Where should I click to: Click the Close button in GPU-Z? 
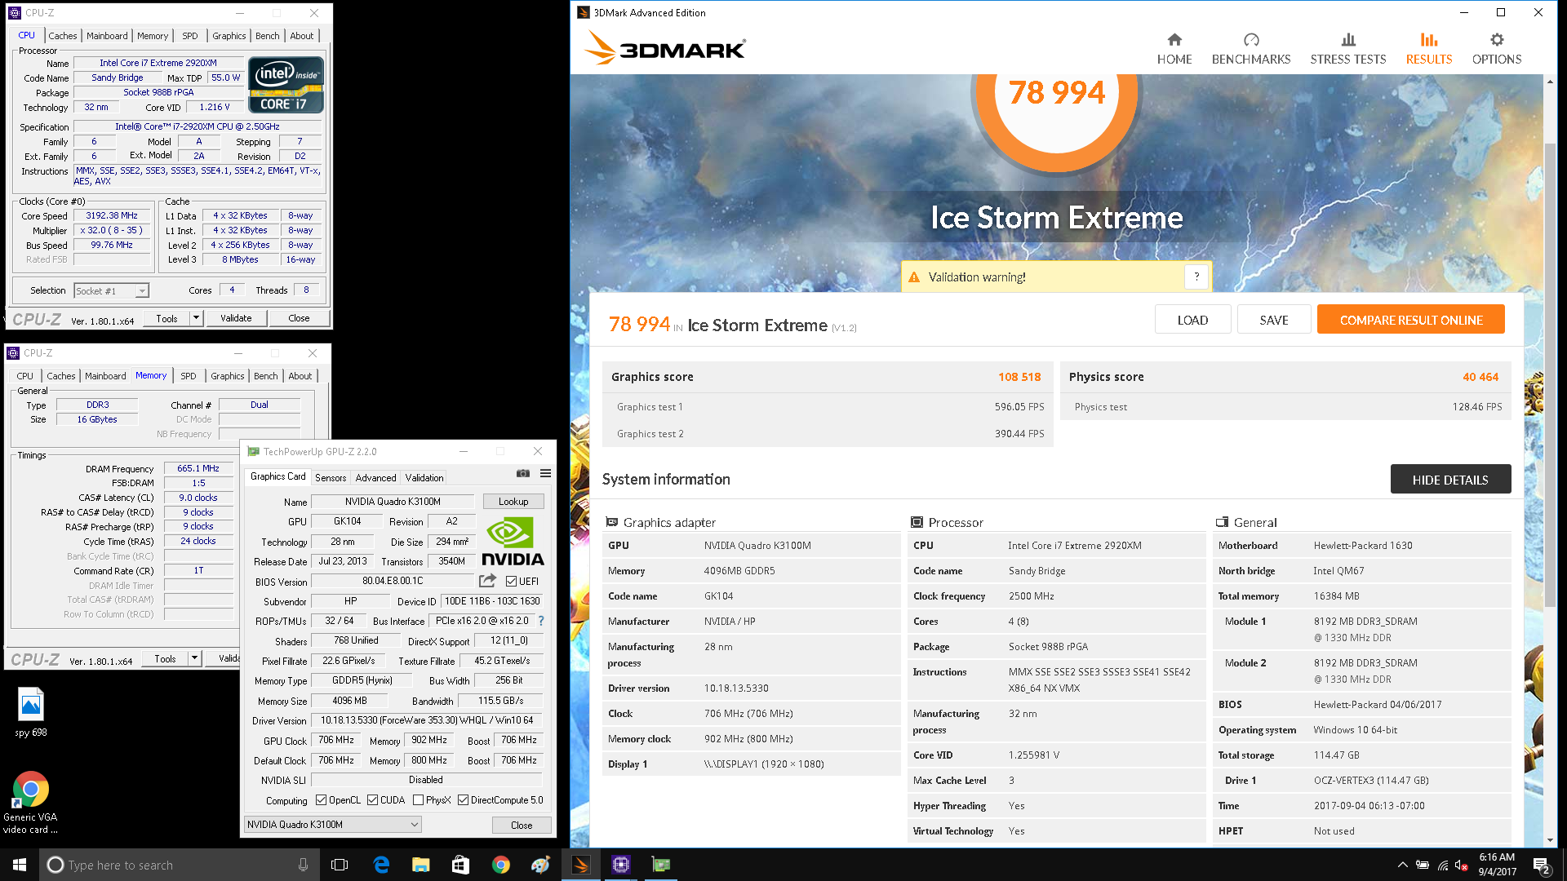[522, 825]
